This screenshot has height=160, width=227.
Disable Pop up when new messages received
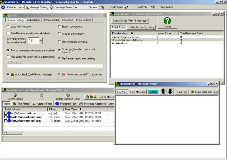(x=8, y=50)
